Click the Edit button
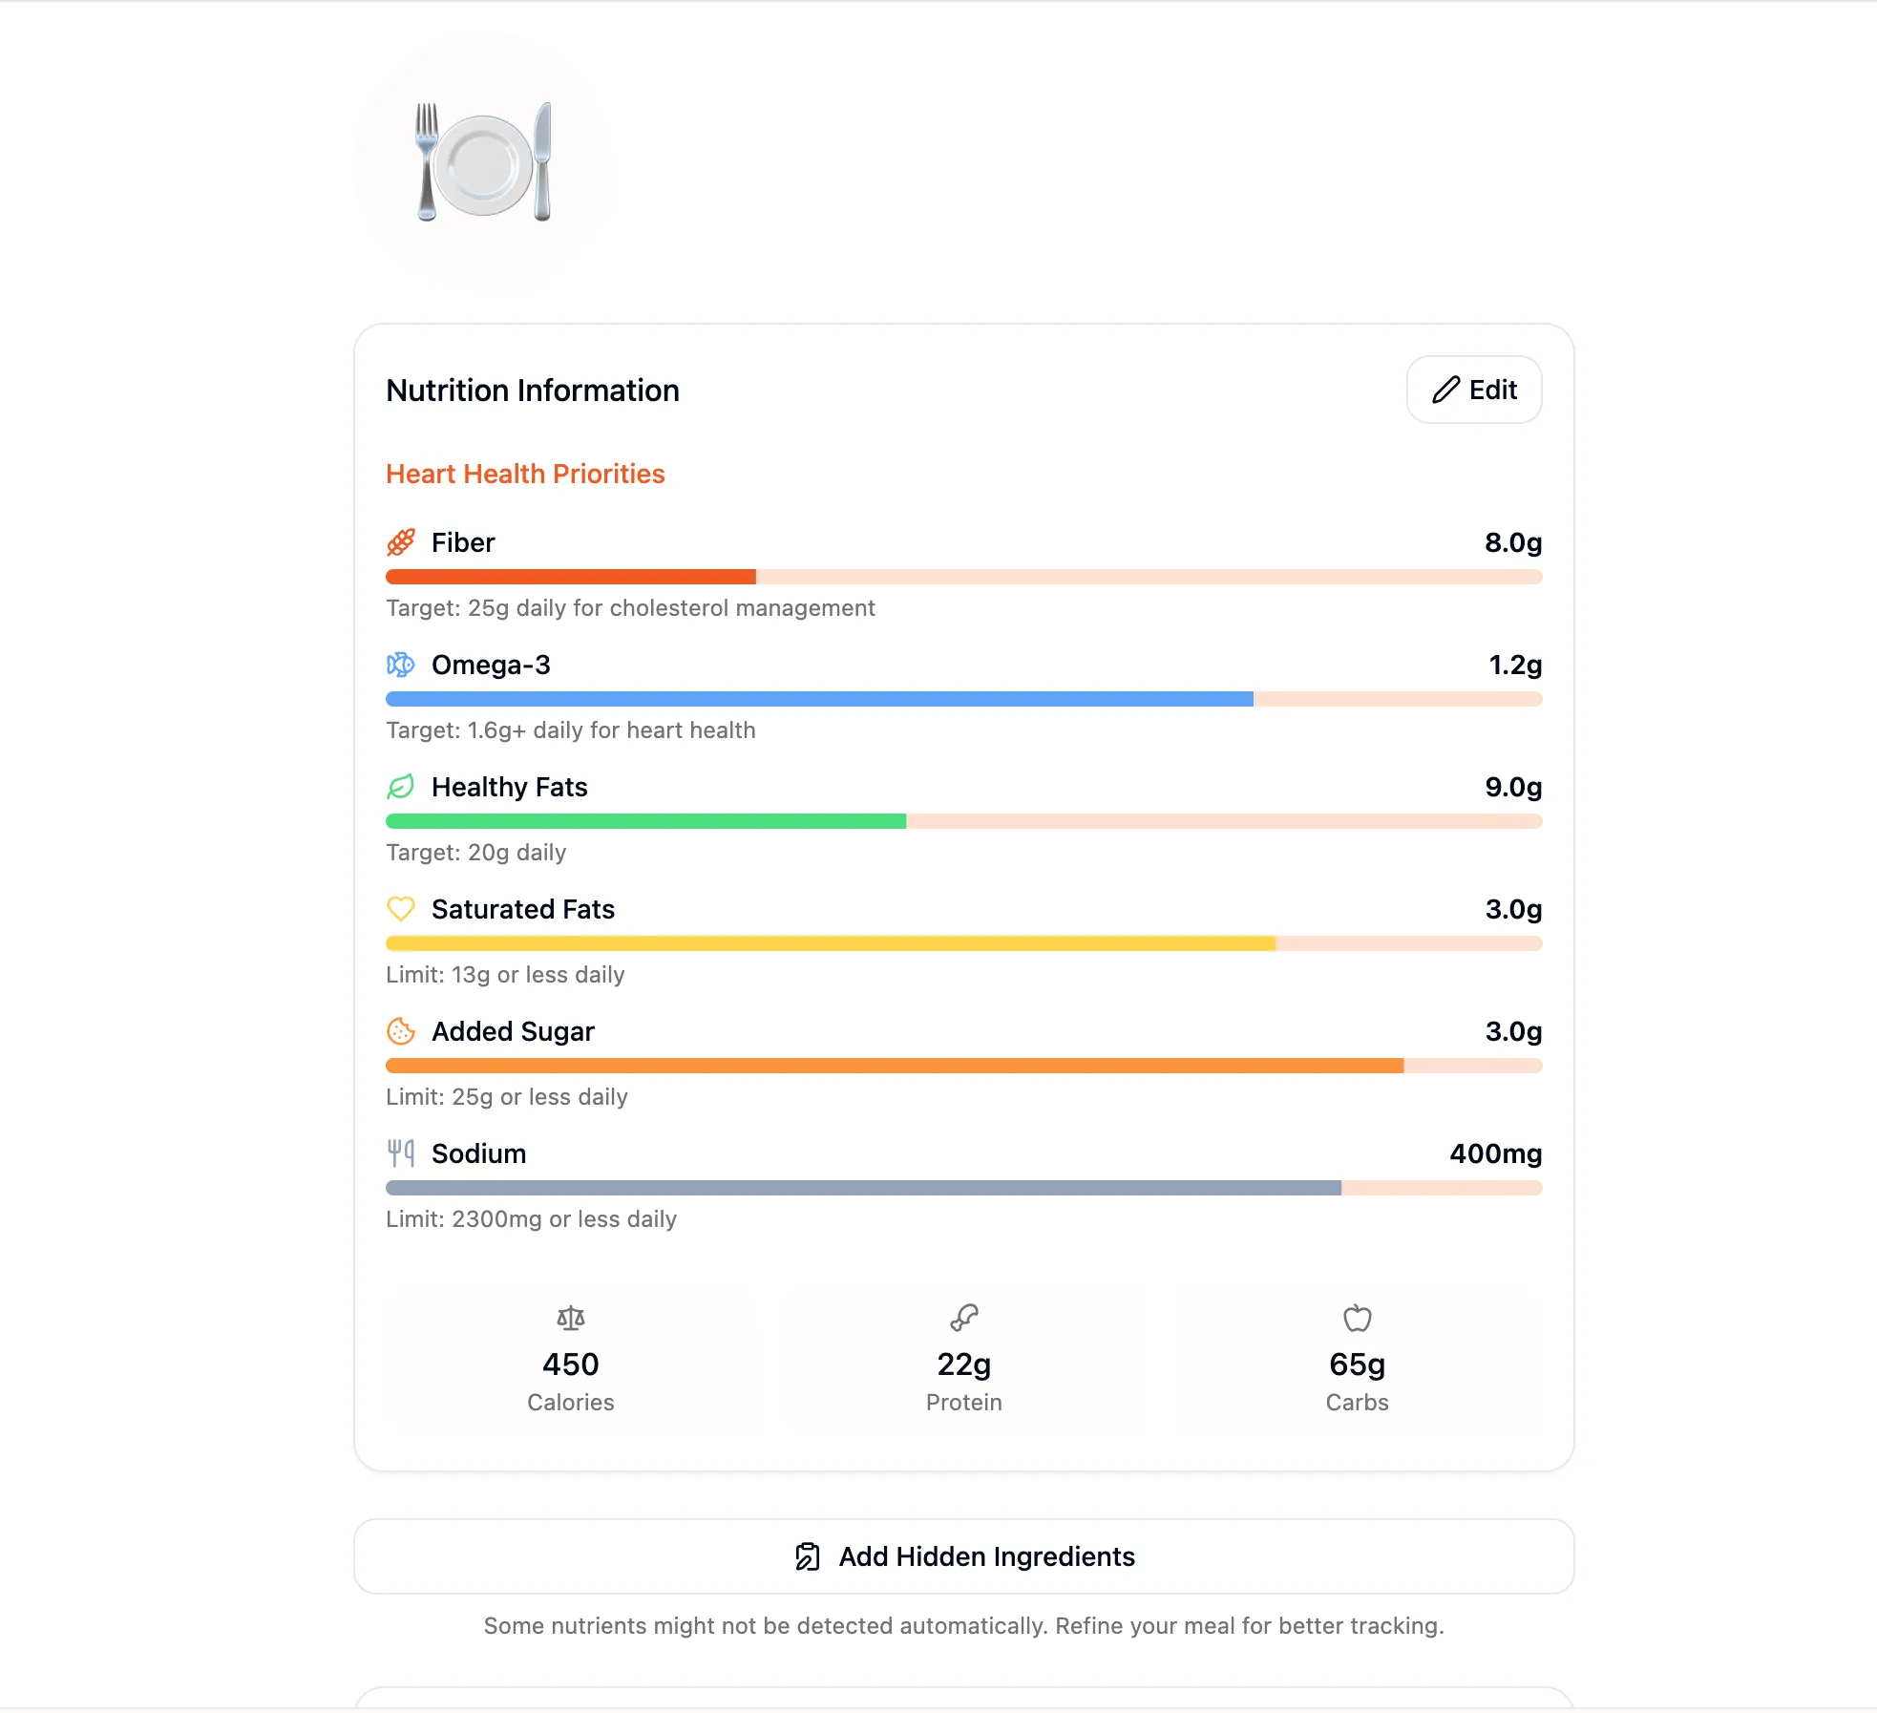Viewport: 1877px width, 1713px height. [1473, 390]
